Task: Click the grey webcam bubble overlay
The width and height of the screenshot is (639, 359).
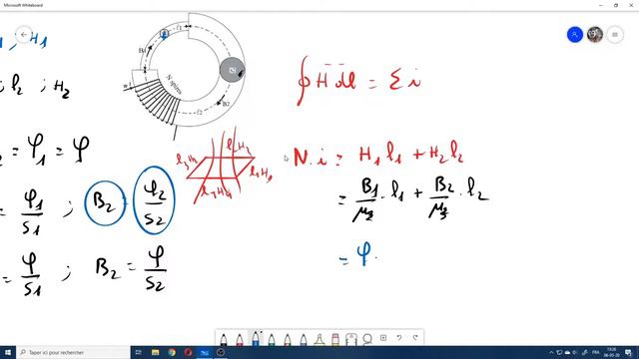Action: tap(232, 70)
